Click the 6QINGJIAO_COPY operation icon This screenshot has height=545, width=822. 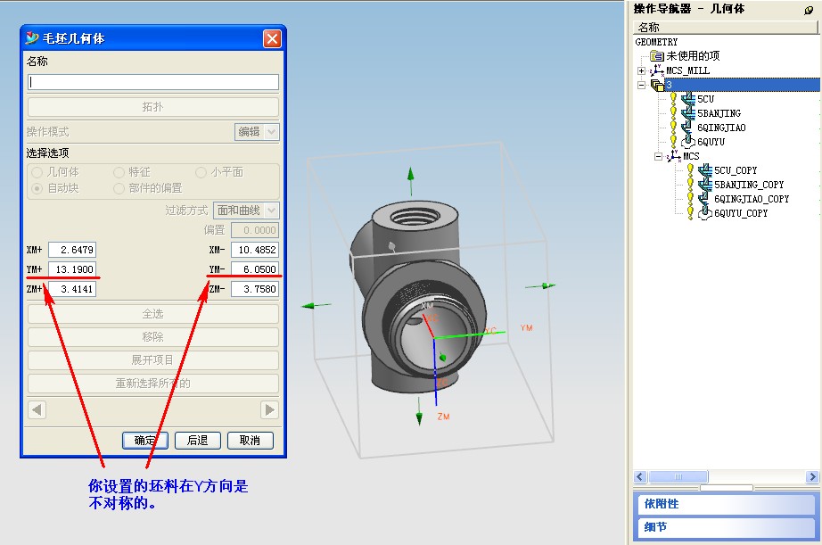point(704,198)
